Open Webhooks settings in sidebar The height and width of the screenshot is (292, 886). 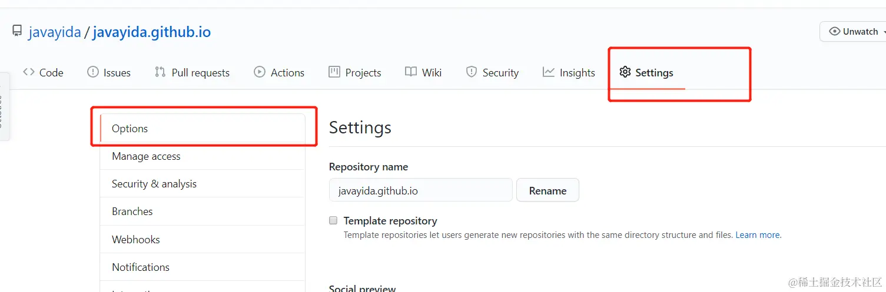coord(203,239)
